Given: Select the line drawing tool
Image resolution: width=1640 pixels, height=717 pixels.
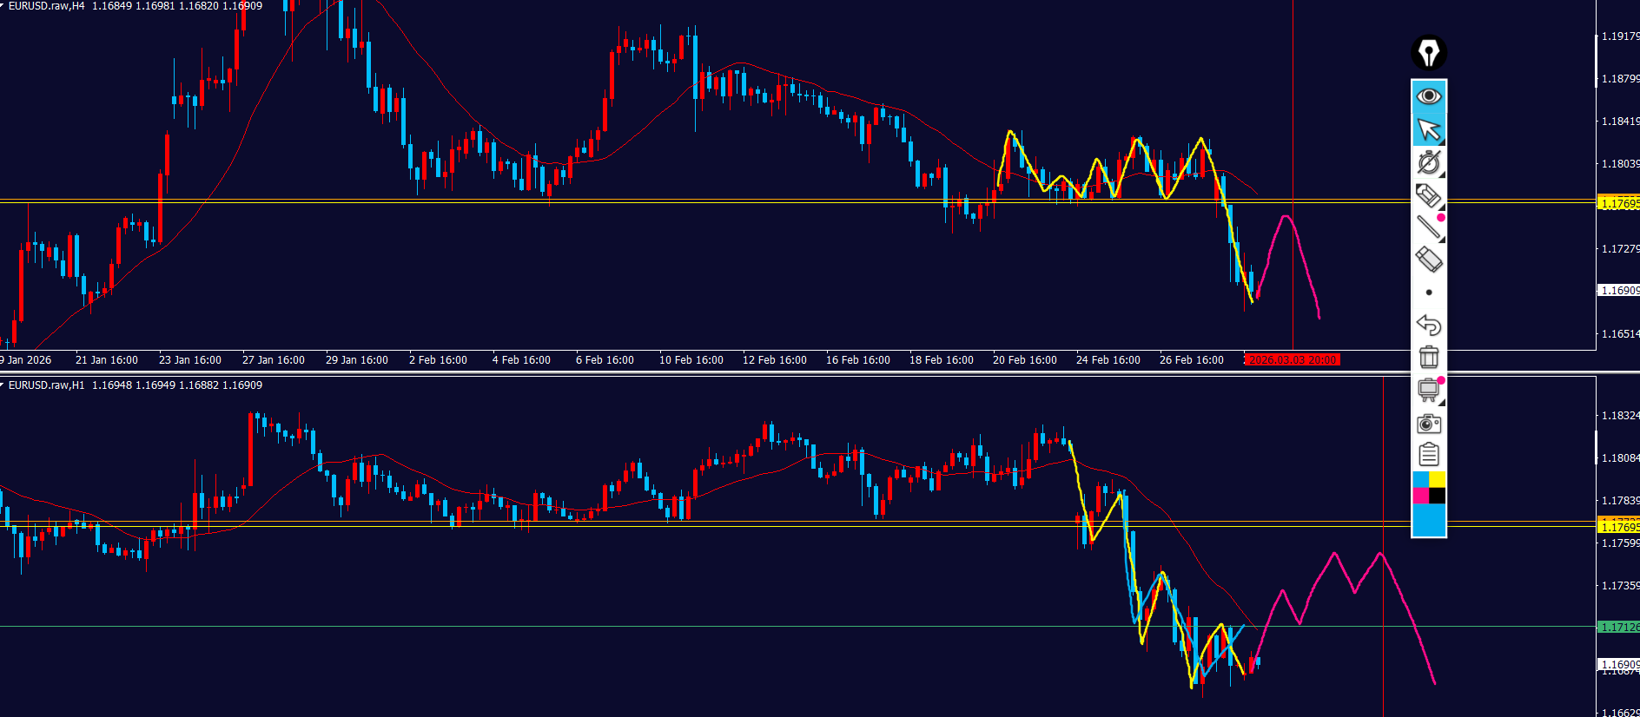Looking at the screenshot, I should 1429,227.
